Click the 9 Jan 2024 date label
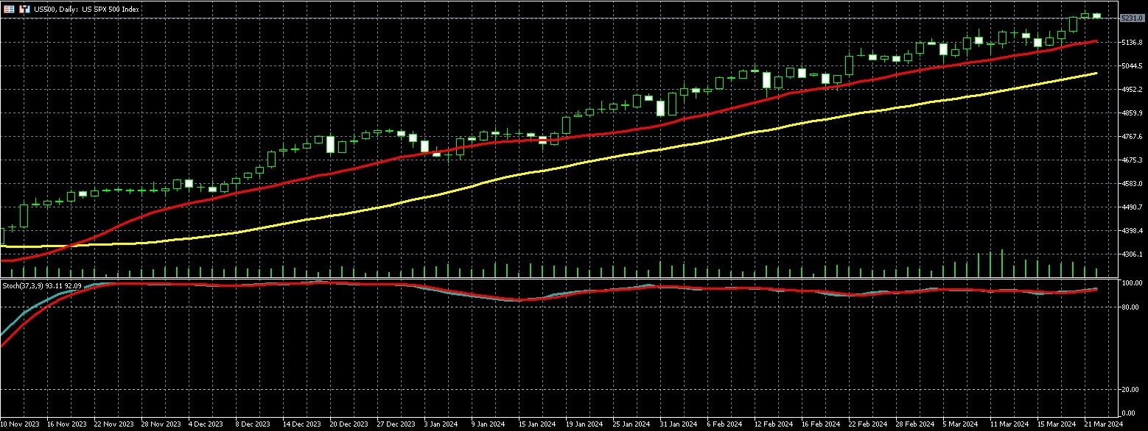 point(489,424)
